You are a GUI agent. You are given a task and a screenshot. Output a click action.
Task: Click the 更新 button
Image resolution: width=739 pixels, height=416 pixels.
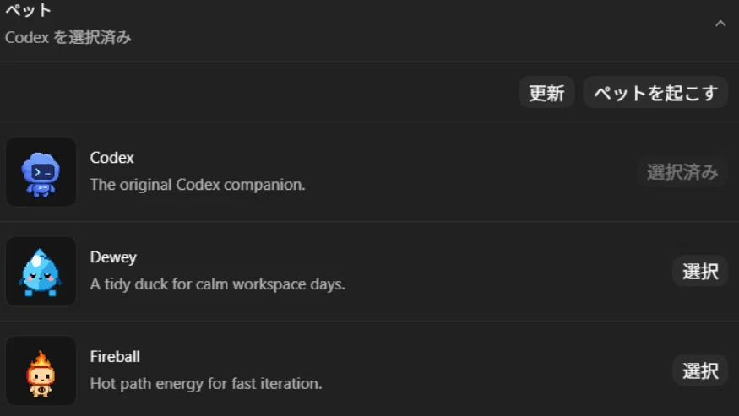pos(546,93)
